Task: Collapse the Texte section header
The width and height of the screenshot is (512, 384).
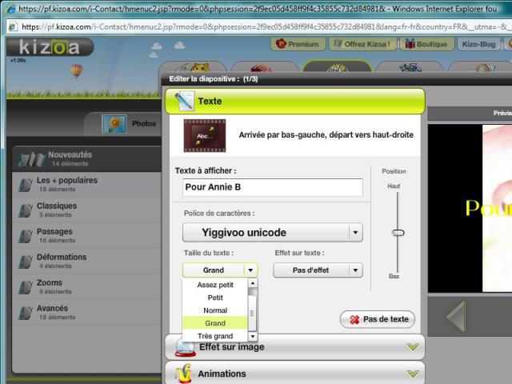Action: (295, 102)
